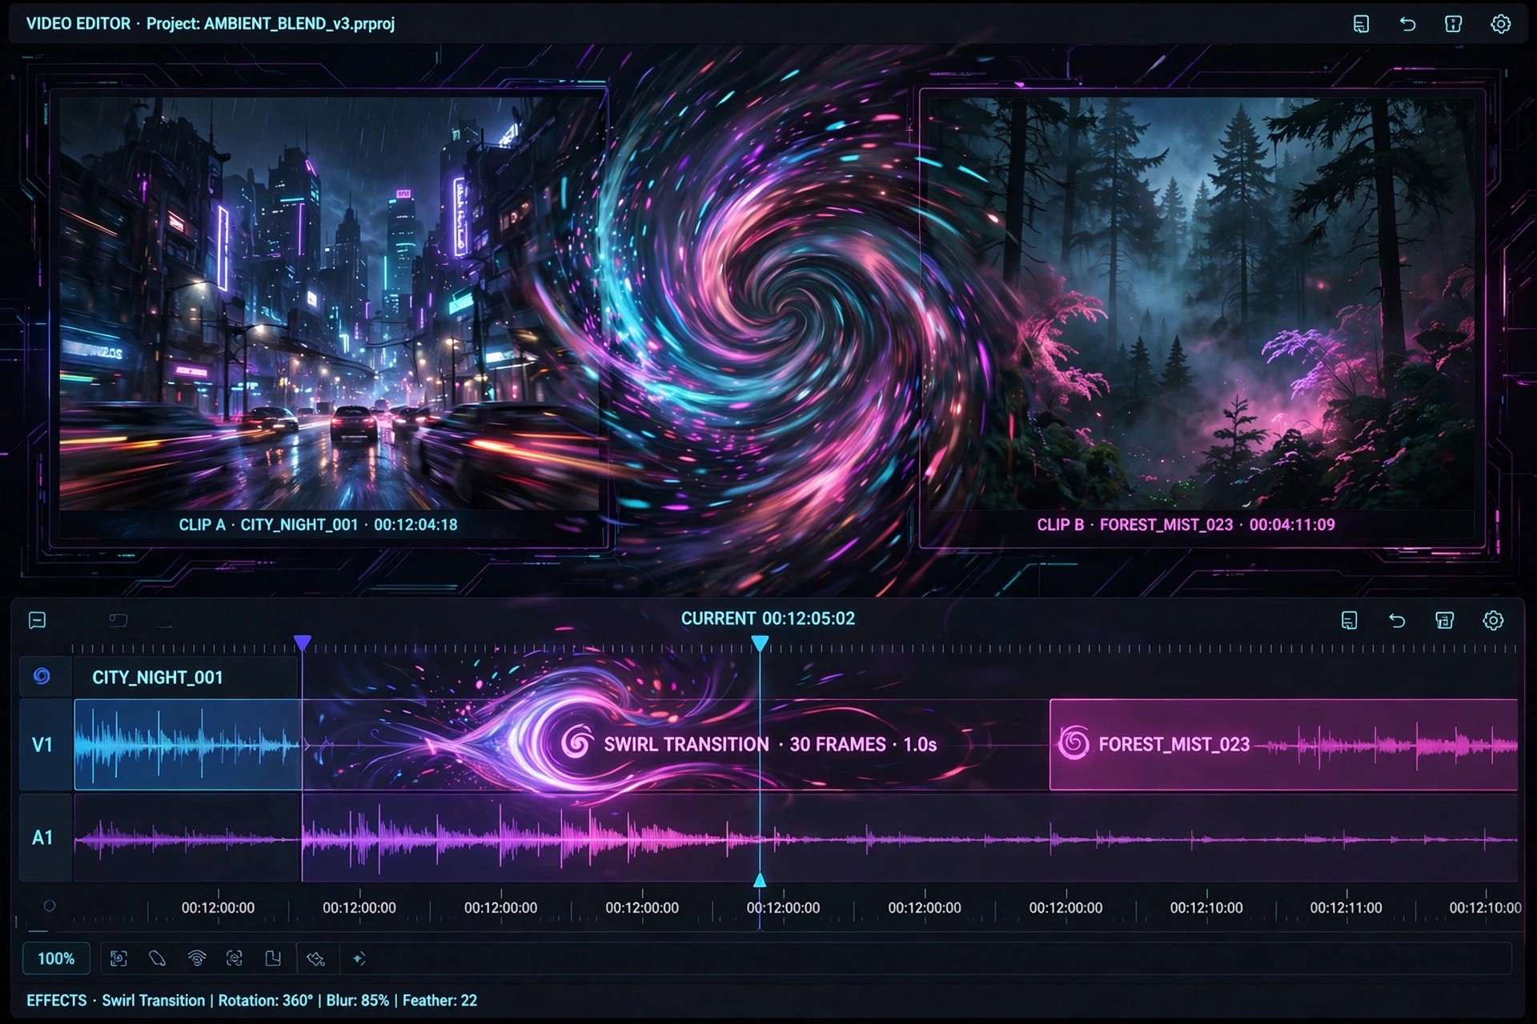Click the undo arrow in top title bar
The height and width of the screenshot is (1024, 1537).
[1407, 24]
